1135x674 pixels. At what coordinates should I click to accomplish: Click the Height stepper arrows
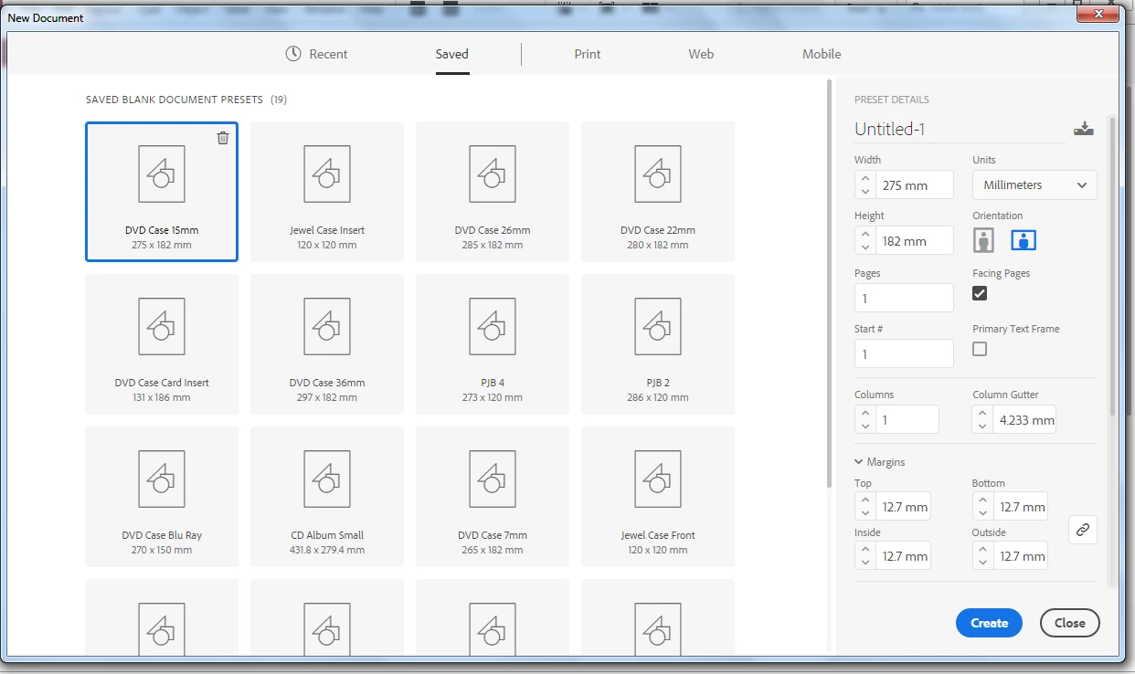coord(865,241)
